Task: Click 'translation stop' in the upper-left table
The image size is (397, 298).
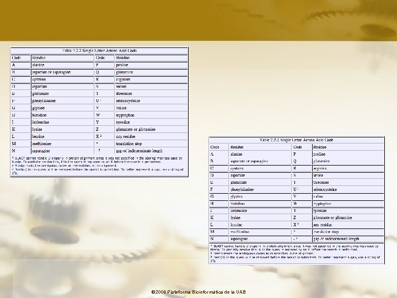Action: pos(129,143)
